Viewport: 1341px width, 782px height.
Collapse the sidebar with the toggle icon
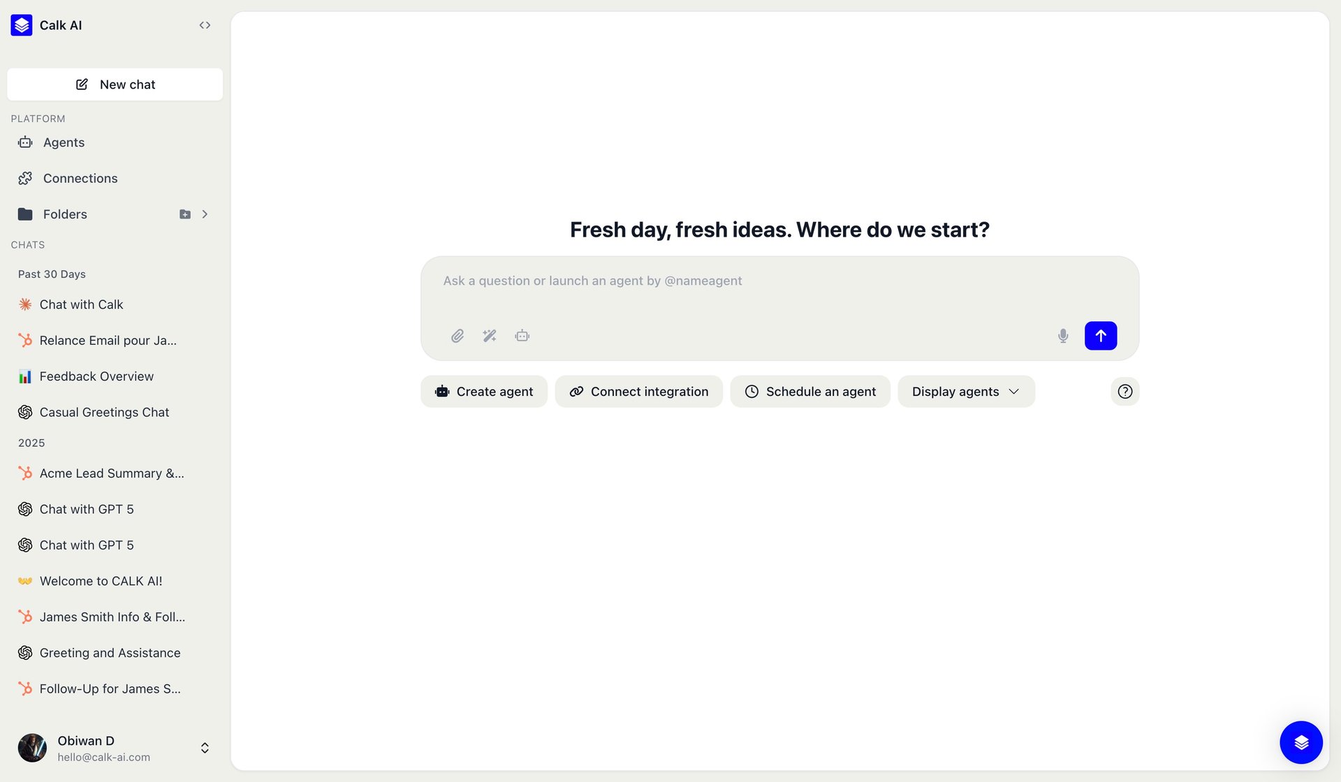(205, 25)
